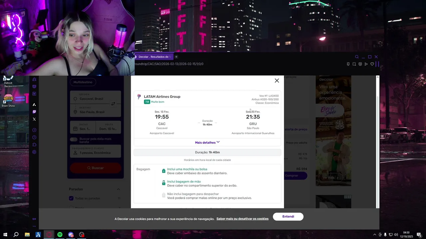Open the X icon in browser sidebar
This screenshot has width=426, height=239.
(x=34, y=119)
